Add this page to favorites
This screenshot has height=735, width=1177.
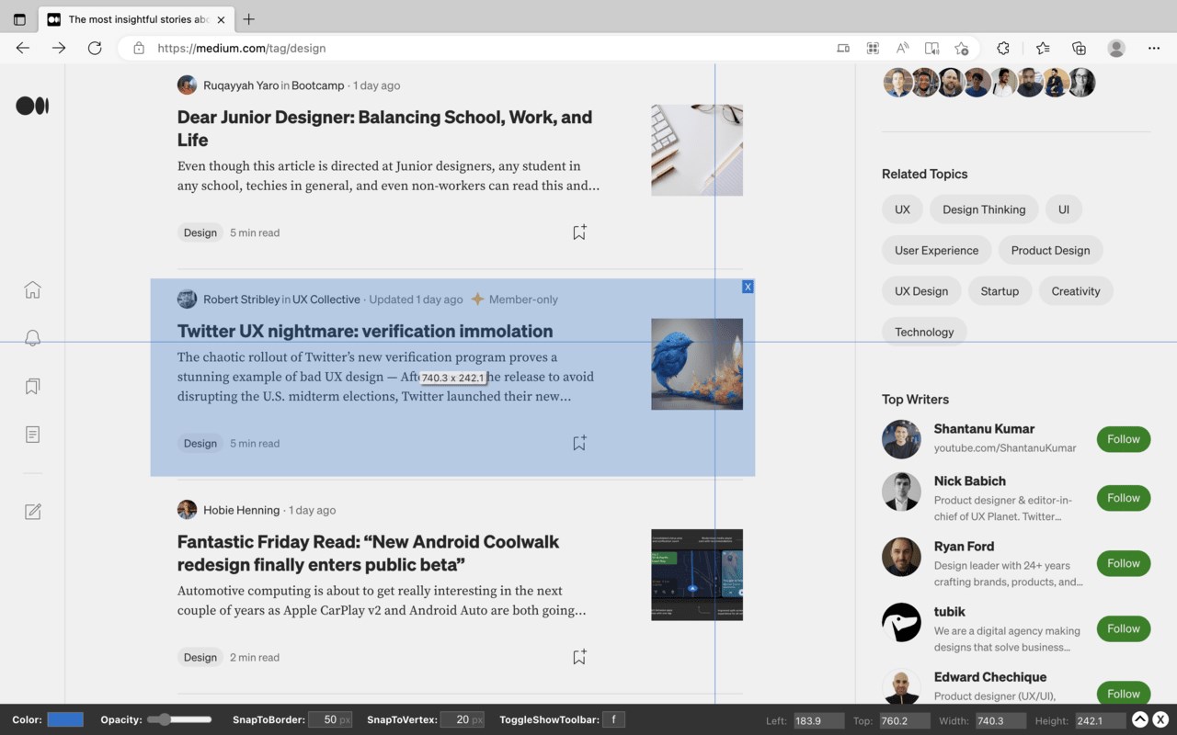[962, 48]
